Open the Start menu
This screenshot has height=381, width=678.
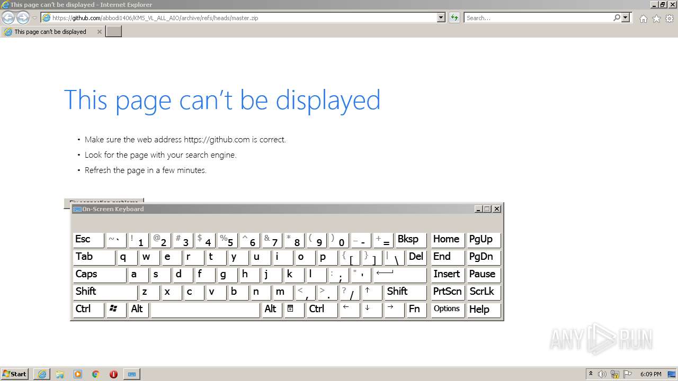(x=14, y=374)
